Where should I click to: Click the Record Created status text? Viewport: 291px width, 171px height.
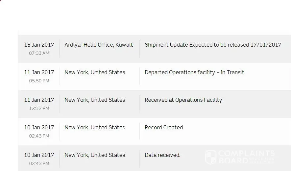coord(164,127)
